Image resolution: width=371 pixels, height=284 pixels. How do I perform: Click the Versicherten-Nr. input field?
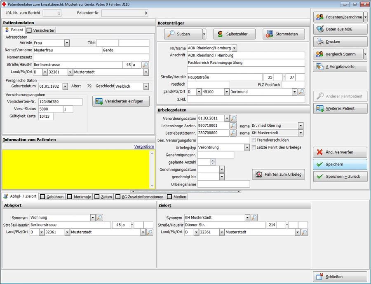[x=60, y=102]
